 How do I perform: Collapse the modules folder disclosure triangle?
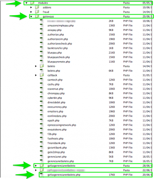26,3
